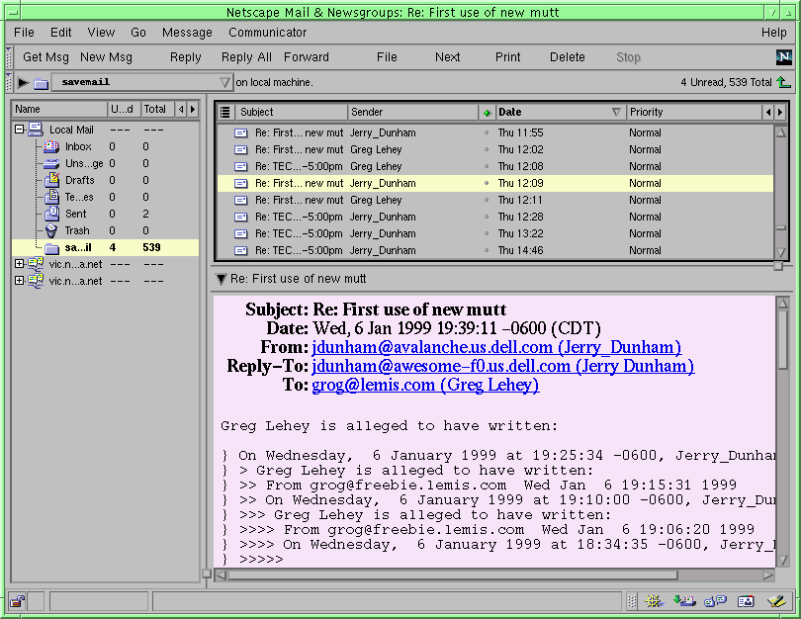Click the green up-arrow parent folder icon
The height and width of the screenshot is (619, 801).
pyautogui.click(x=783, y=82)
